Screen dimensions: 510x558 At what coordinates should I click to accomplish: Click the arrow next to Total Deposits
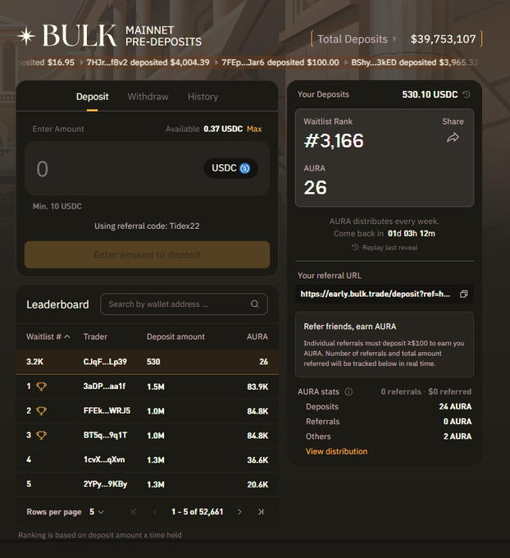tap(394, 39)
